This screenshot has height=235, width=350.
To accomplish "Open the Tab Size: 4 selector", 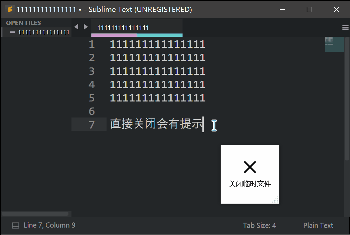I will 259,225.
